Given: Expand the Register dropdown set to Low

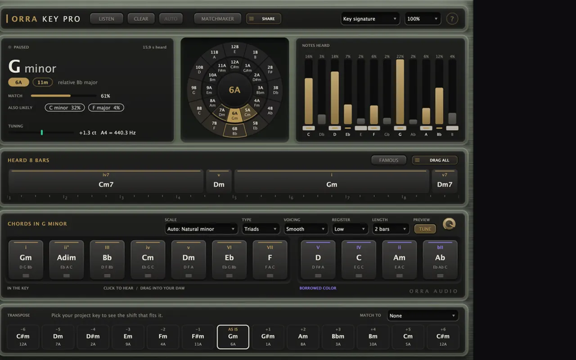Looking at the screenshot, I should coord(350,229).
